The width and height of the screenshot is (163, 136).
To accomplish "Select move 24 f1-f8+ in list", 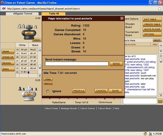I will coord(24,72).
